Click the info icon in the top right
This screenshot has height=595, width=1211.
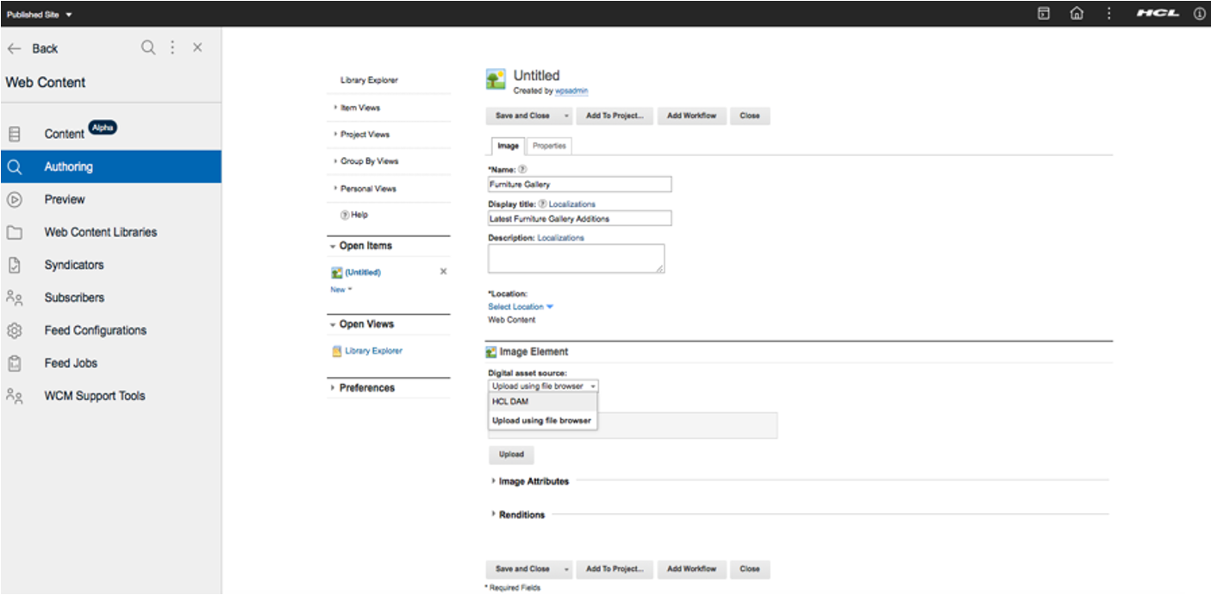click(1199, 14)
